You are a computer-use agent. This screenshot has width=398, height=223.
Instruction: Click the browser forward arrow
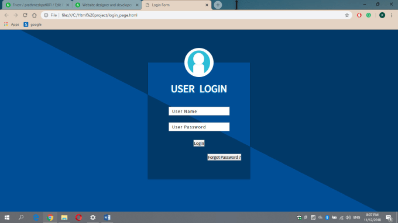point(16,15)
